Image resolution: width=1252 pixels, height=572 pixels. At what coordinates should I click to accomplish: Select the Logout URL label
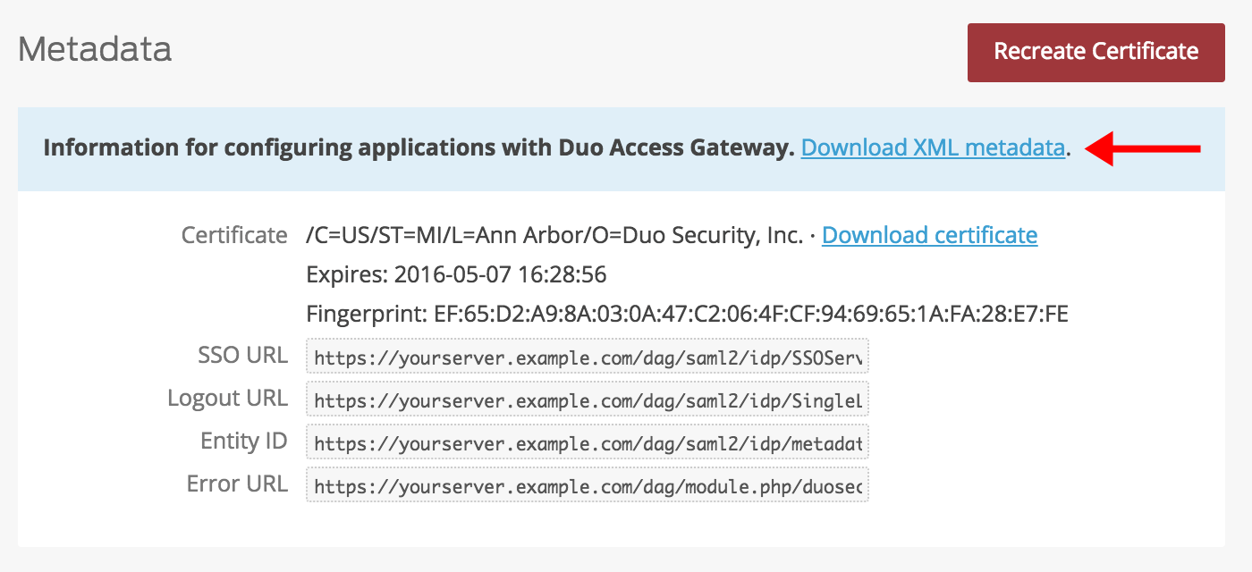(x=227, y=398)
